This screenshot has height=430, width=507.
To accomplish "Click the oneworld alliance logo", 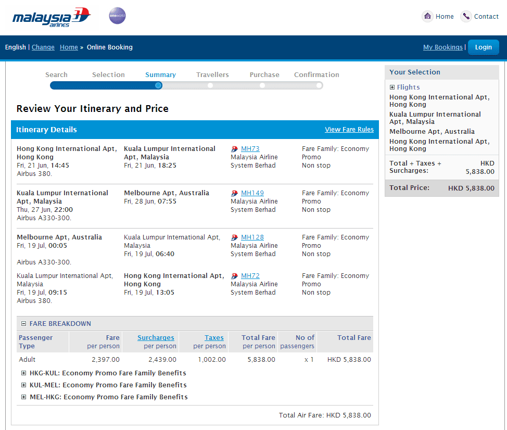I will (117, 16).
